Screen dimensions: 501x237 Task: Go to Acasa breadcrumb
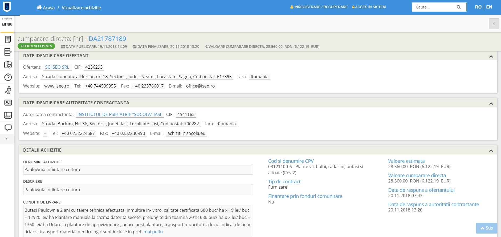(x=49, y=8)
